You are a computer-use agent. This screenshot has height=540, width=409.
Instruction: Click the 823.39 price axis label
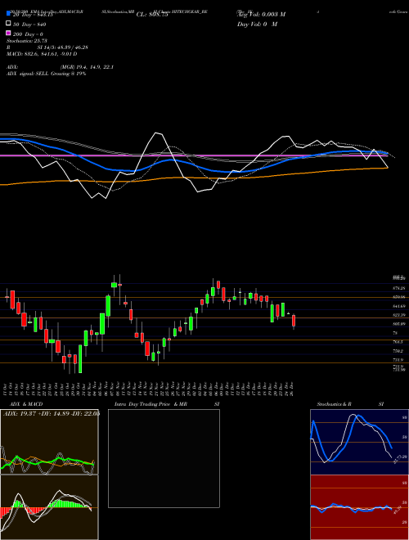coord(399,315)
